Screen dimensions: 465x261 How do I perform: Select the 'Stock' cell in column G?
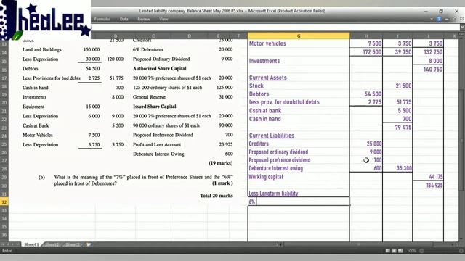299,86
